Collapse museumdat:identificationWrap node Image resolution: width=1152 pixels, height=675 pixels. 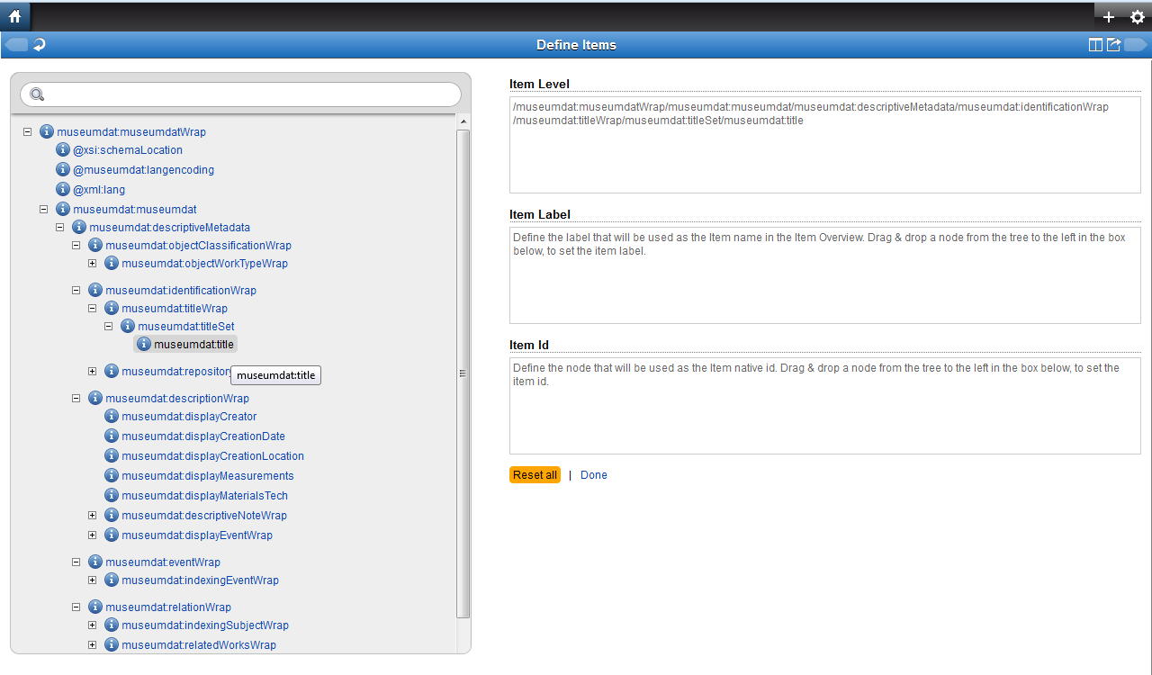76,290
